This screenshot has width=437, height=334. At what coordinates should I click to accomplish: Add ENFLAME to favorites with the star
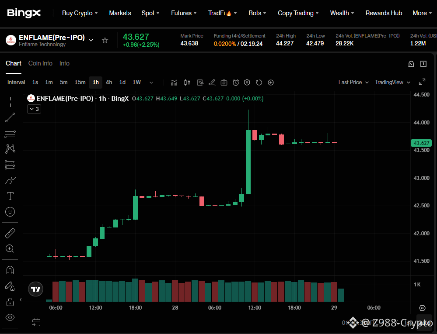[105, 41]
